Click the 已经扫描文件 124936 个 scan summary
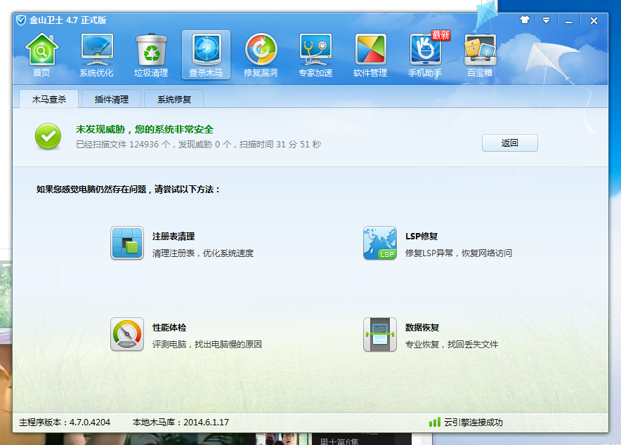Image resolution: width=621 pixels, height=445 pixels. tap(198, 145)
